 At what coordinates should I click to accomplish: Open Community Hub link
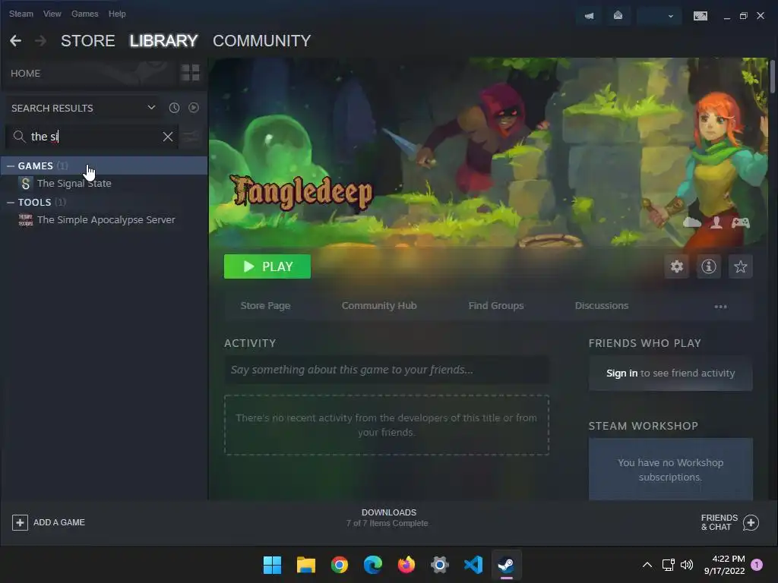pos(379,306)
